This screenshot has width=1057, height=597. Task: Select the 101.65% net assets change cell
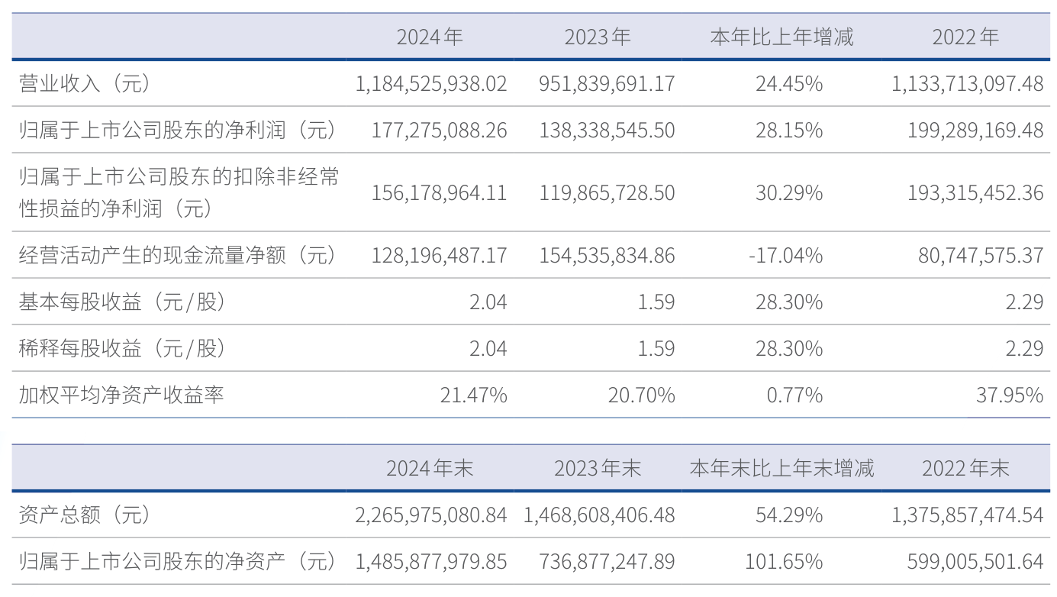[784, 563]
